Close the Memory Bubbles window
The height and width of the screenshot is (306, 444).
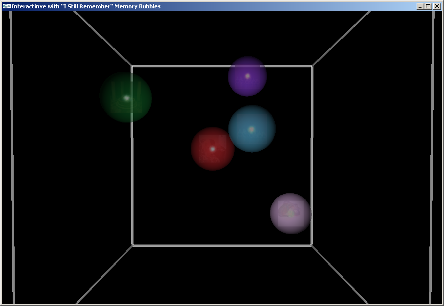point(437,6)
